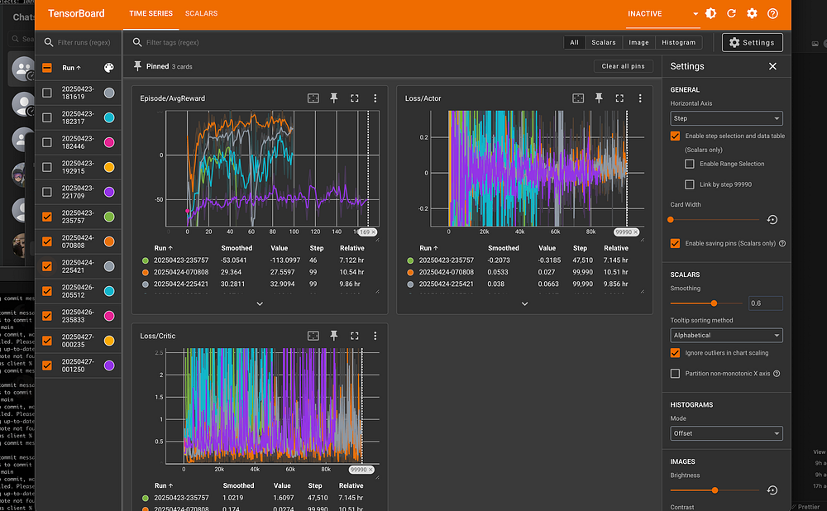Disable Ignore outliers in chart scaling
Image resolution: width=827 pixels, height=511 pixels.
pos(676,353)
